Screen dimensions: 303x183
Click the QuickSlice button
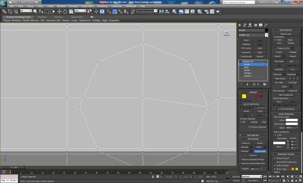(x=279, y=69)
